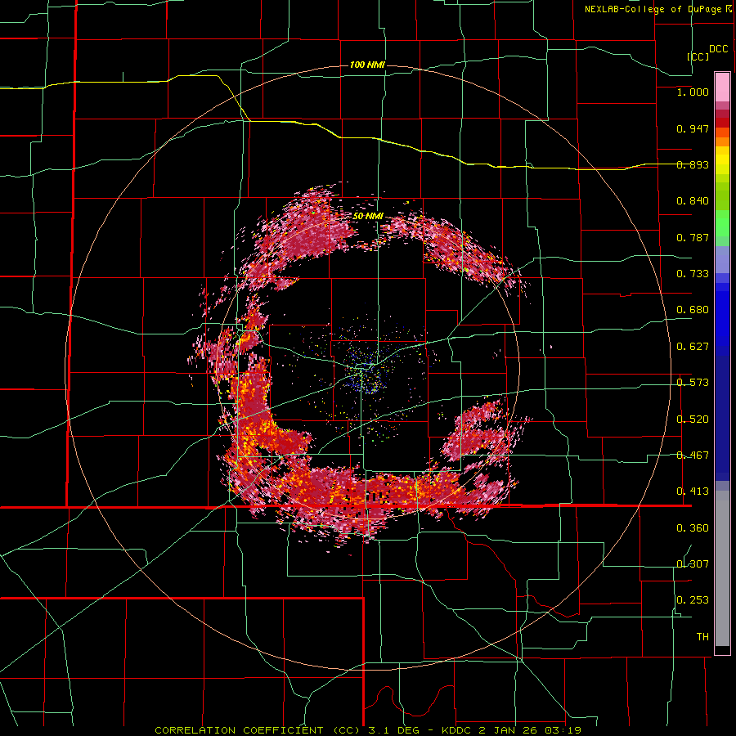
Task: Click the 0.787 scale value
Action: click(x=693, y=237)
